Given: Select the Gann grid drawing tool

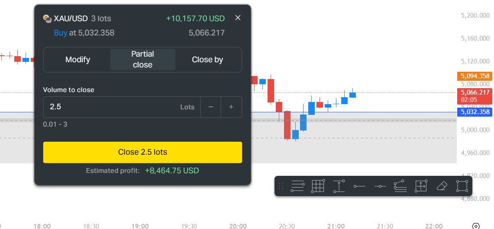Looking at the screenshot, I should point(318,186).
